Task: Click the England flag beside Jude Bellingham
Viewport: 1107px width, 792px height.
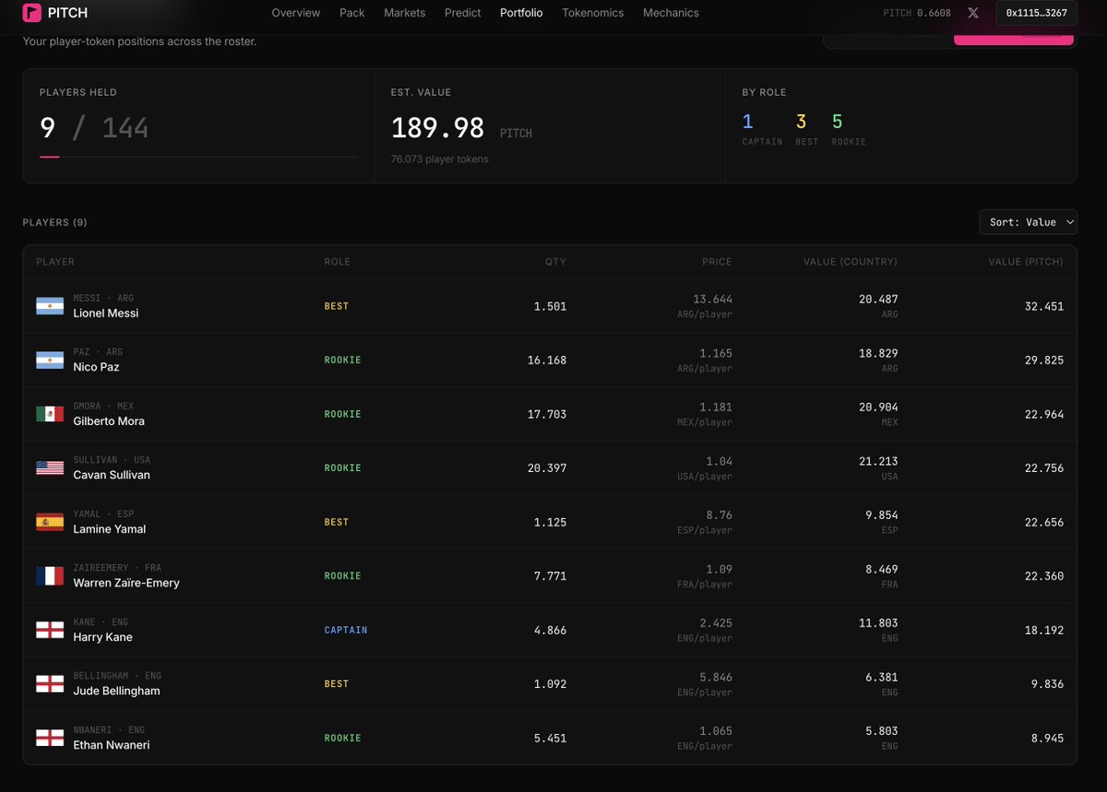Action: pyautogui.click(x=50, y=684)
